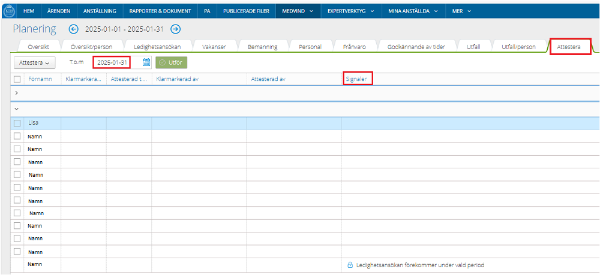Expand the collapsed group row chevron

16,93
